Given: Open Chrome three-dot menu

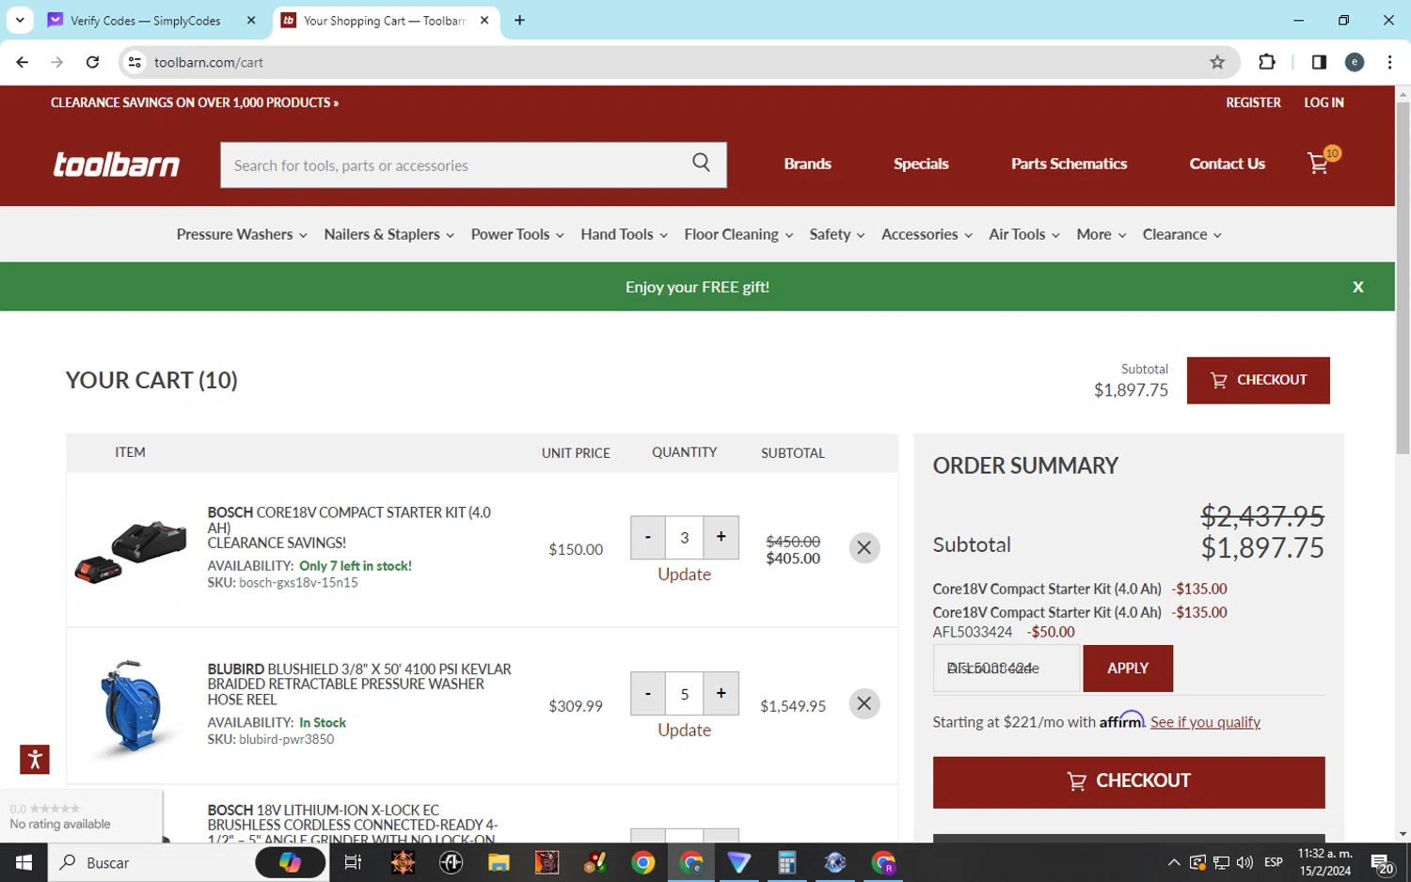Looking at the screenshot, I should 1389,62.
